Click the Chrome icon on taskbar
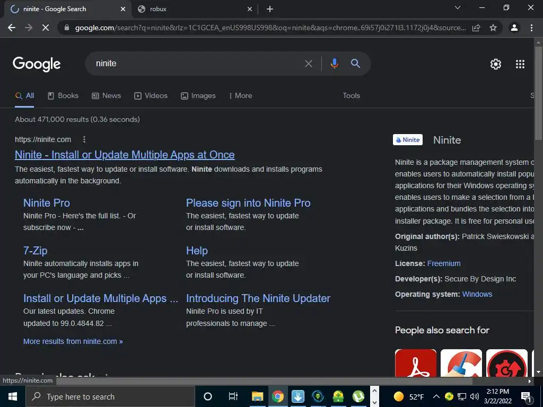 (x=277, y=396)
